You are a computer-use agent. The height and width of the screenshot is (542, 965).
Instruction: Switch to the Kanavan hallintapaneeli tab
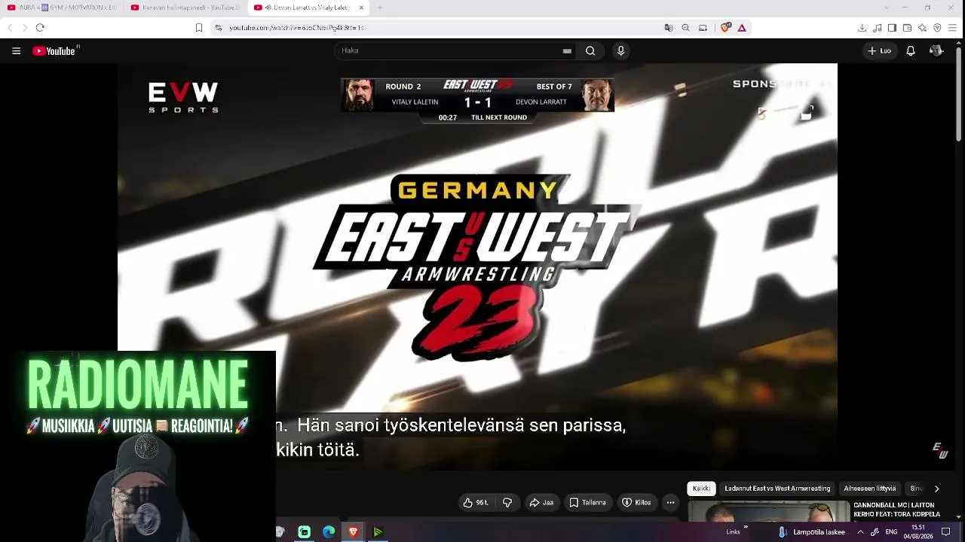tap(185, 8)
